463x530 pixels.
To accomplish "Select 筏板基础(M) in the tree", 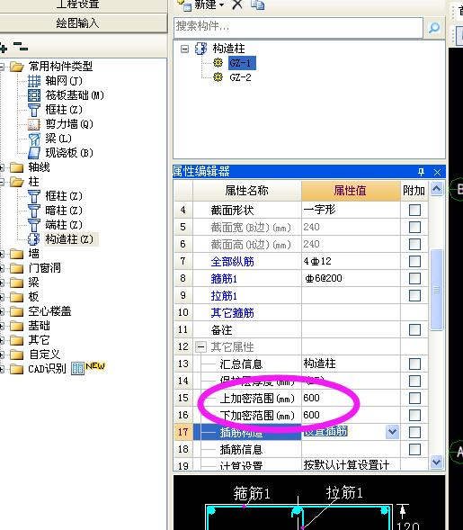I will tap(75, 95).
